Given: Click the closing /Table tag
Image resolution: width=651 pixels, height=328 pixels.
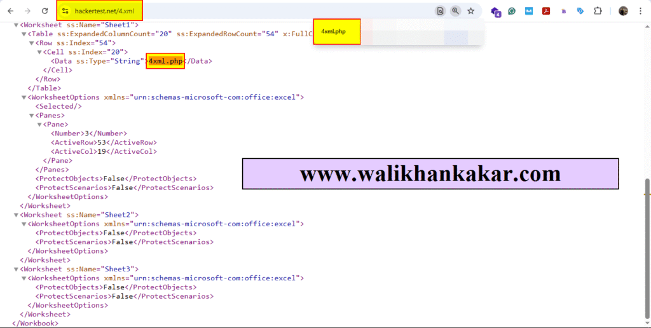Looking at the screenshot, I should 45,88.
